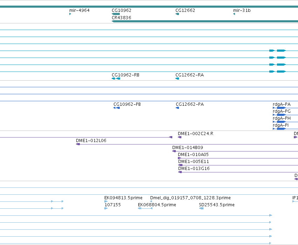Click the CG12662-PA CDS glyph
Image resolution: width=298 pixels, height=245 pixels.
click(x=177, y=108)
